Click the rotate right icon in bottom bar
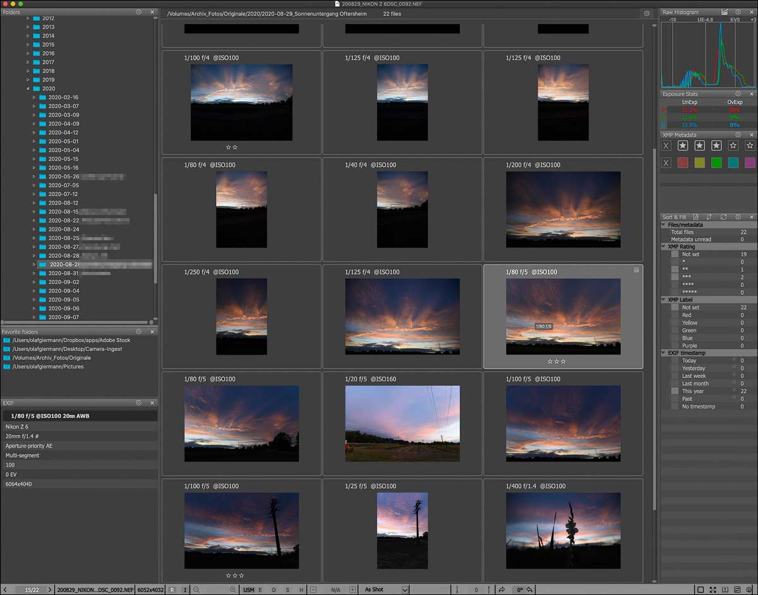The height and width of the screenshot is (595, 758). 502,589
